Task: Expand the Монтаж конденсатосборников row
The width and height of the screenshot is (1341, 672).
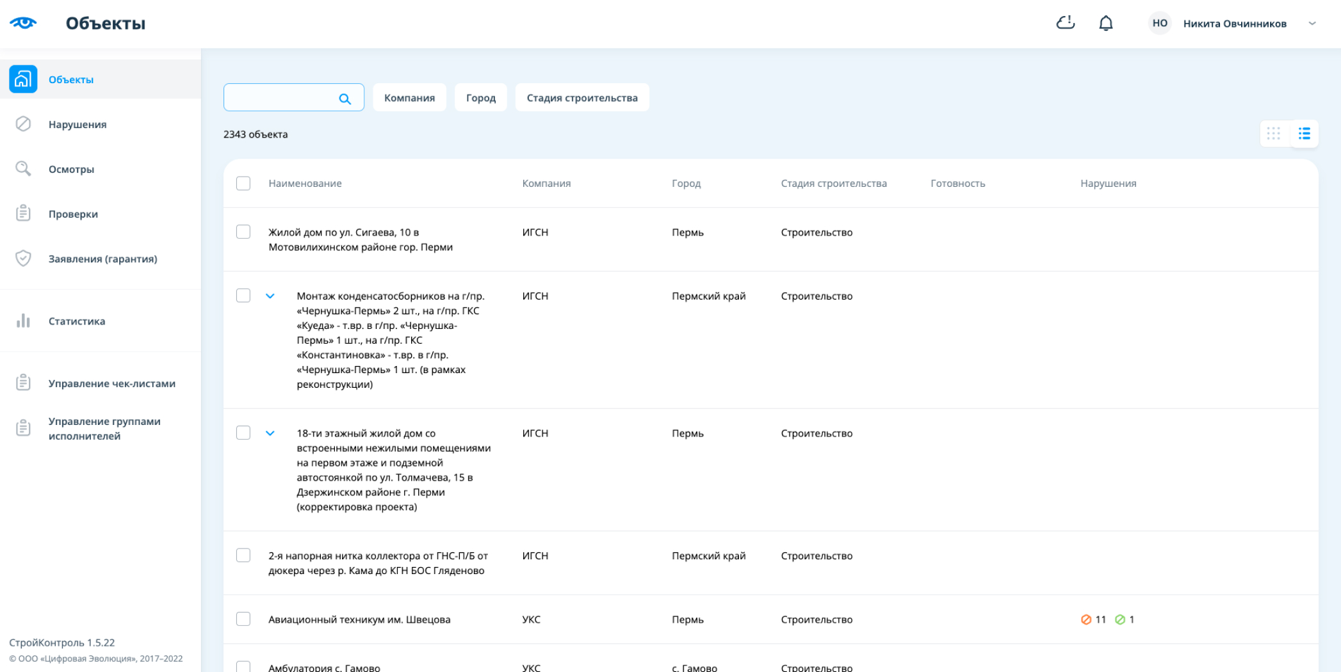Action: 270,296
